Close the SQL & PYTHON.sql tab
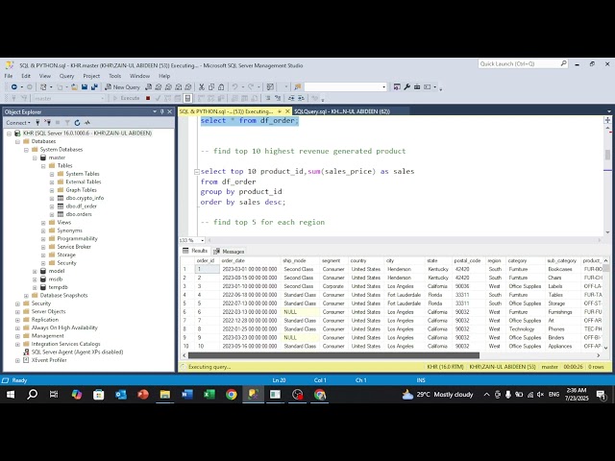Viewport: 615px width, 461px height. click(x=287, y=111)
